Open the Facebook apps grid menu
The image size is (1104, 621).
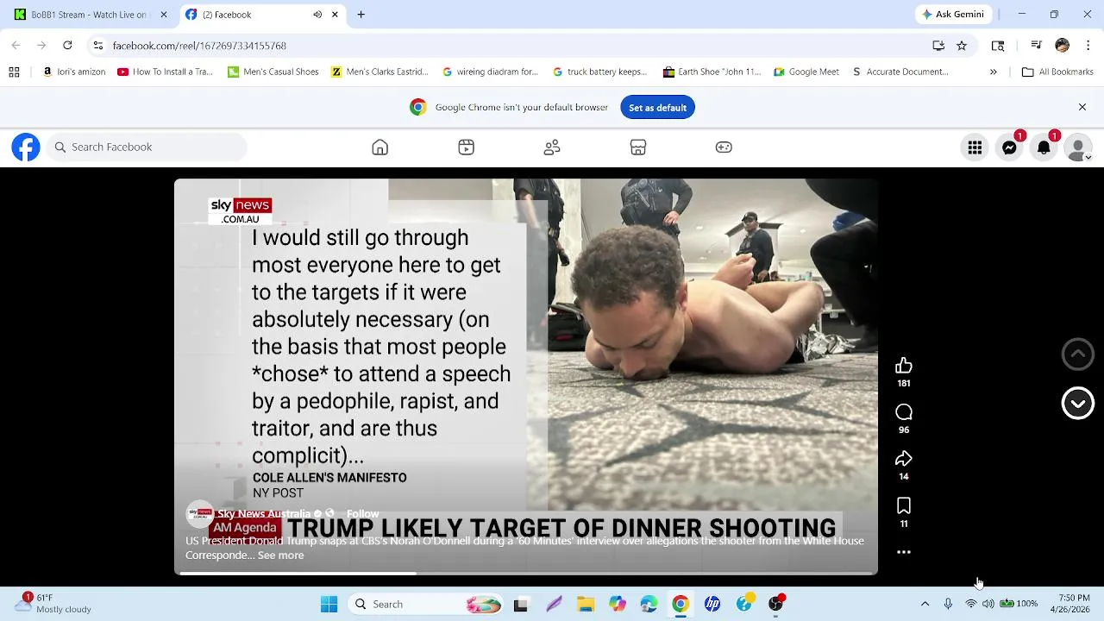pyautogui.click(x=975, y=147)
